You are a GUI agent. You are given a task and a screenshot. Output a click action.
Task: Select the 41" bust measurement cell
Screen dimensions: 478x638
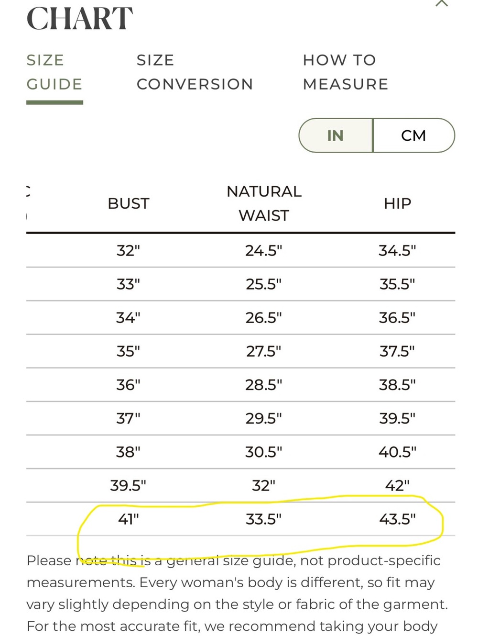pos(129,519)
